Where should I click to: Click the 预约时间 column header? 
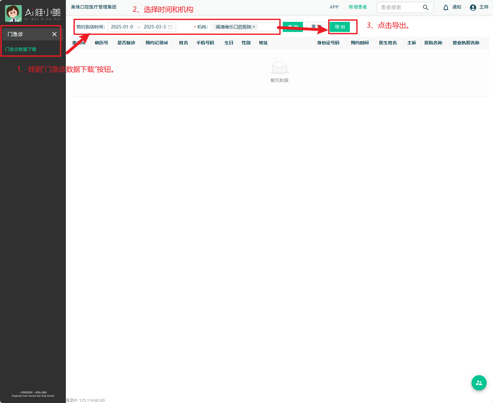pyautogui.click(x=360, y=43)
